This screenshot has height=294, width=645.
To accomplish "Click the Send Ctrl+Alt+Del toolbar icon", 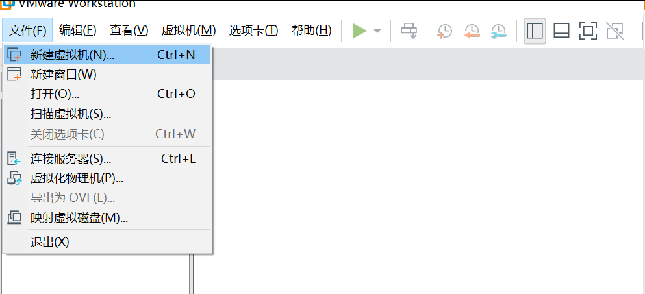I will (x=409, y=31).
